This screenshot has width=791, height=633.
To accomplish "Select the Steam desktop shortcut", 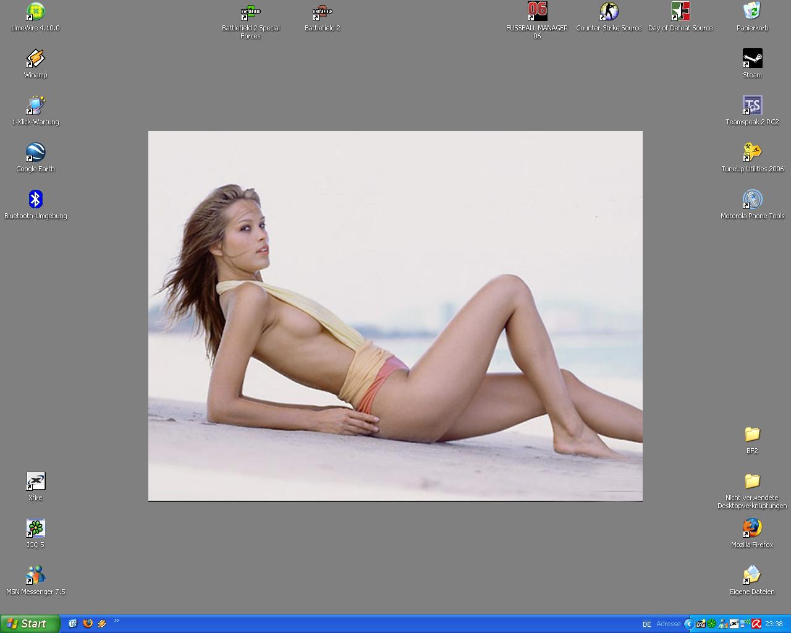I will pyautogui.click(x=752, y=59).
